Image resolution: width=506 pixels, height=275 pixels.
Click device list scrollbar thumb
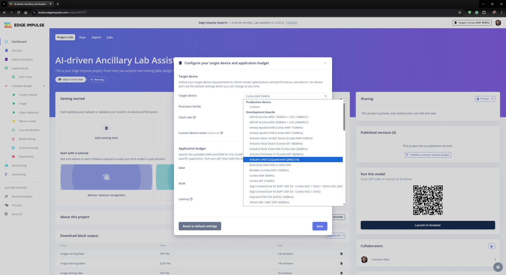[344, 116]
